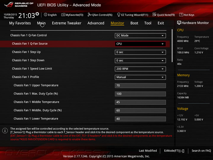The image size is (213, 160).
Task: Click the EzMode exit arrow icon
Action: [x=182, y=151]
